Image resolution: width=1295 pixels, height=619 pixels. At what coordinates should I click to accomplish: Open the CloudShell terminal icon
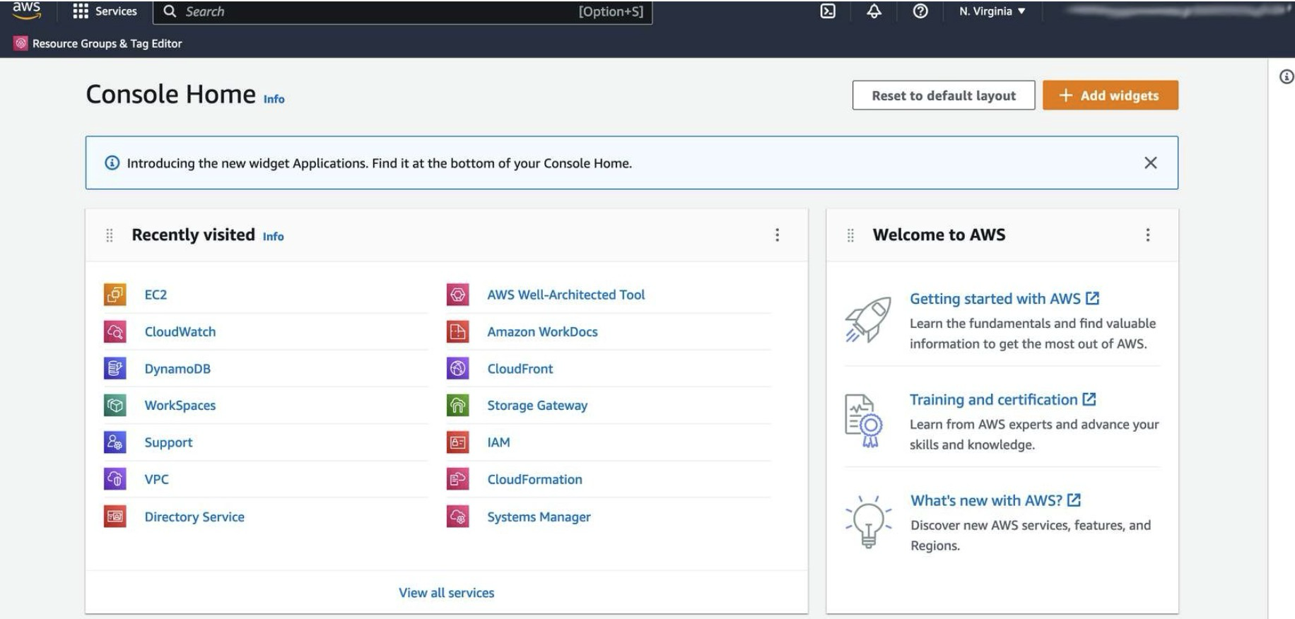827,11
